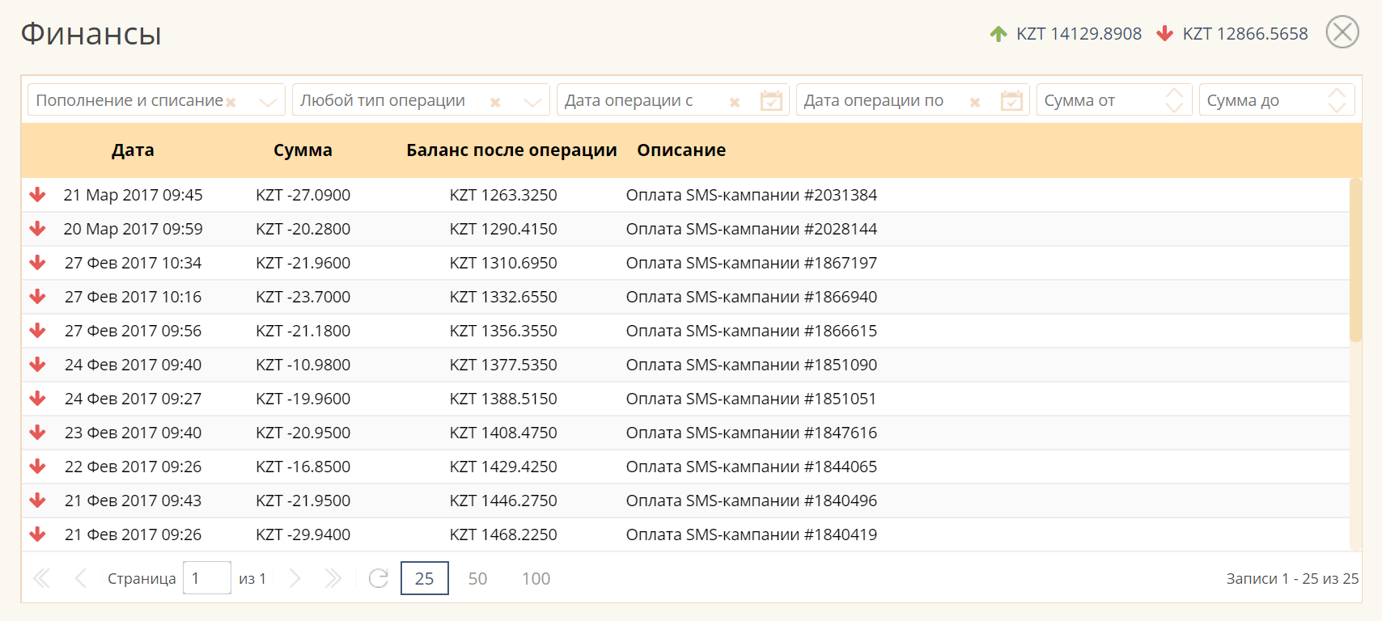Click balance KZT 1356.3550
Image resolution: width=1382 pixels, height=621 pixels.
(503, 331)
